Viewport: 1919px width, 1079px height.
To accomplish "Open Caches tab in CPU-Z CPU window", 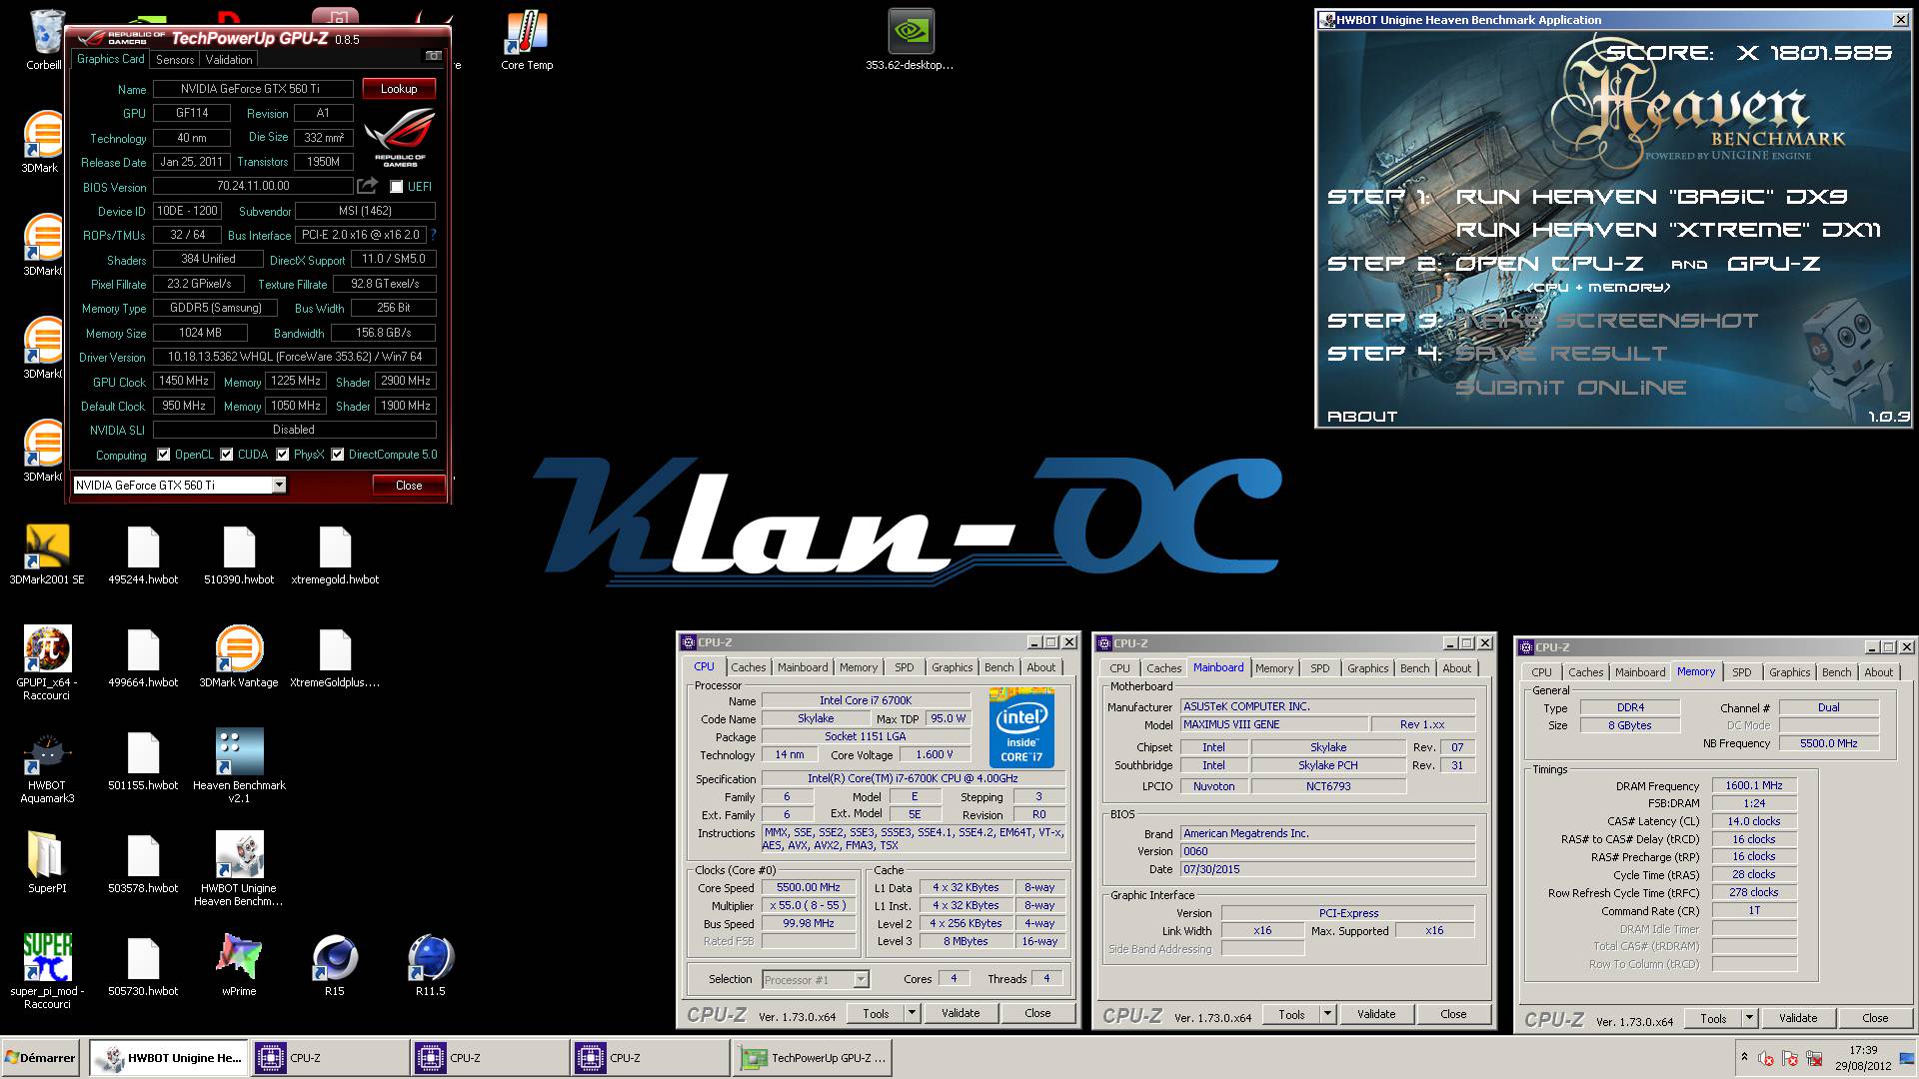I will tap(748, 667).
